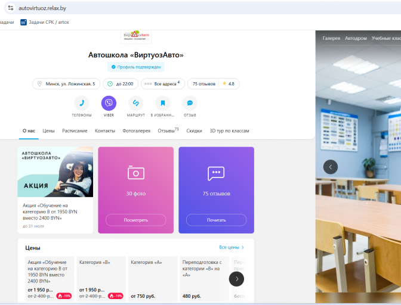The width and height of the screenshot is (401, 305).
Task: Add to favorites with bookmark icon
Action: 163,103
